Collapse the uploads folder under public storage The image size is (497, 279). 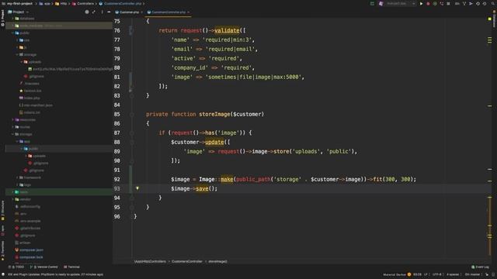(22, 62)
